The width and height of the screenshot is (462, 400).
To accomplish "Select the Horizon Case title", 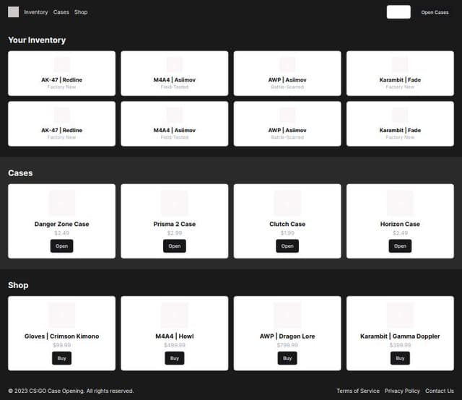I will click(400, 224).
